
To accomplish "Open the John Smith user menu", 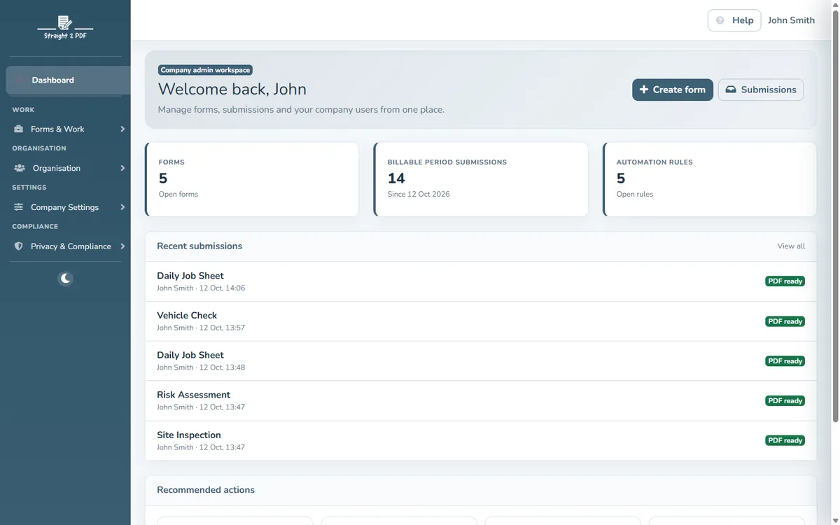I will pos(791,20).
